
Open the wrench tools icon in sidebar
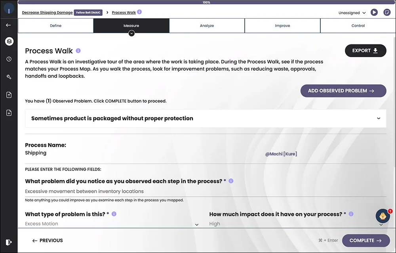9,77
